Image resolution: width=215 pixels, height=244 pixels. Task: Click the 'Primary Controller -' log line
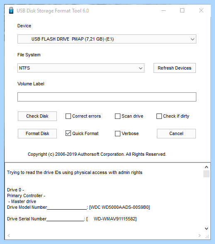[x=26, y=196]
